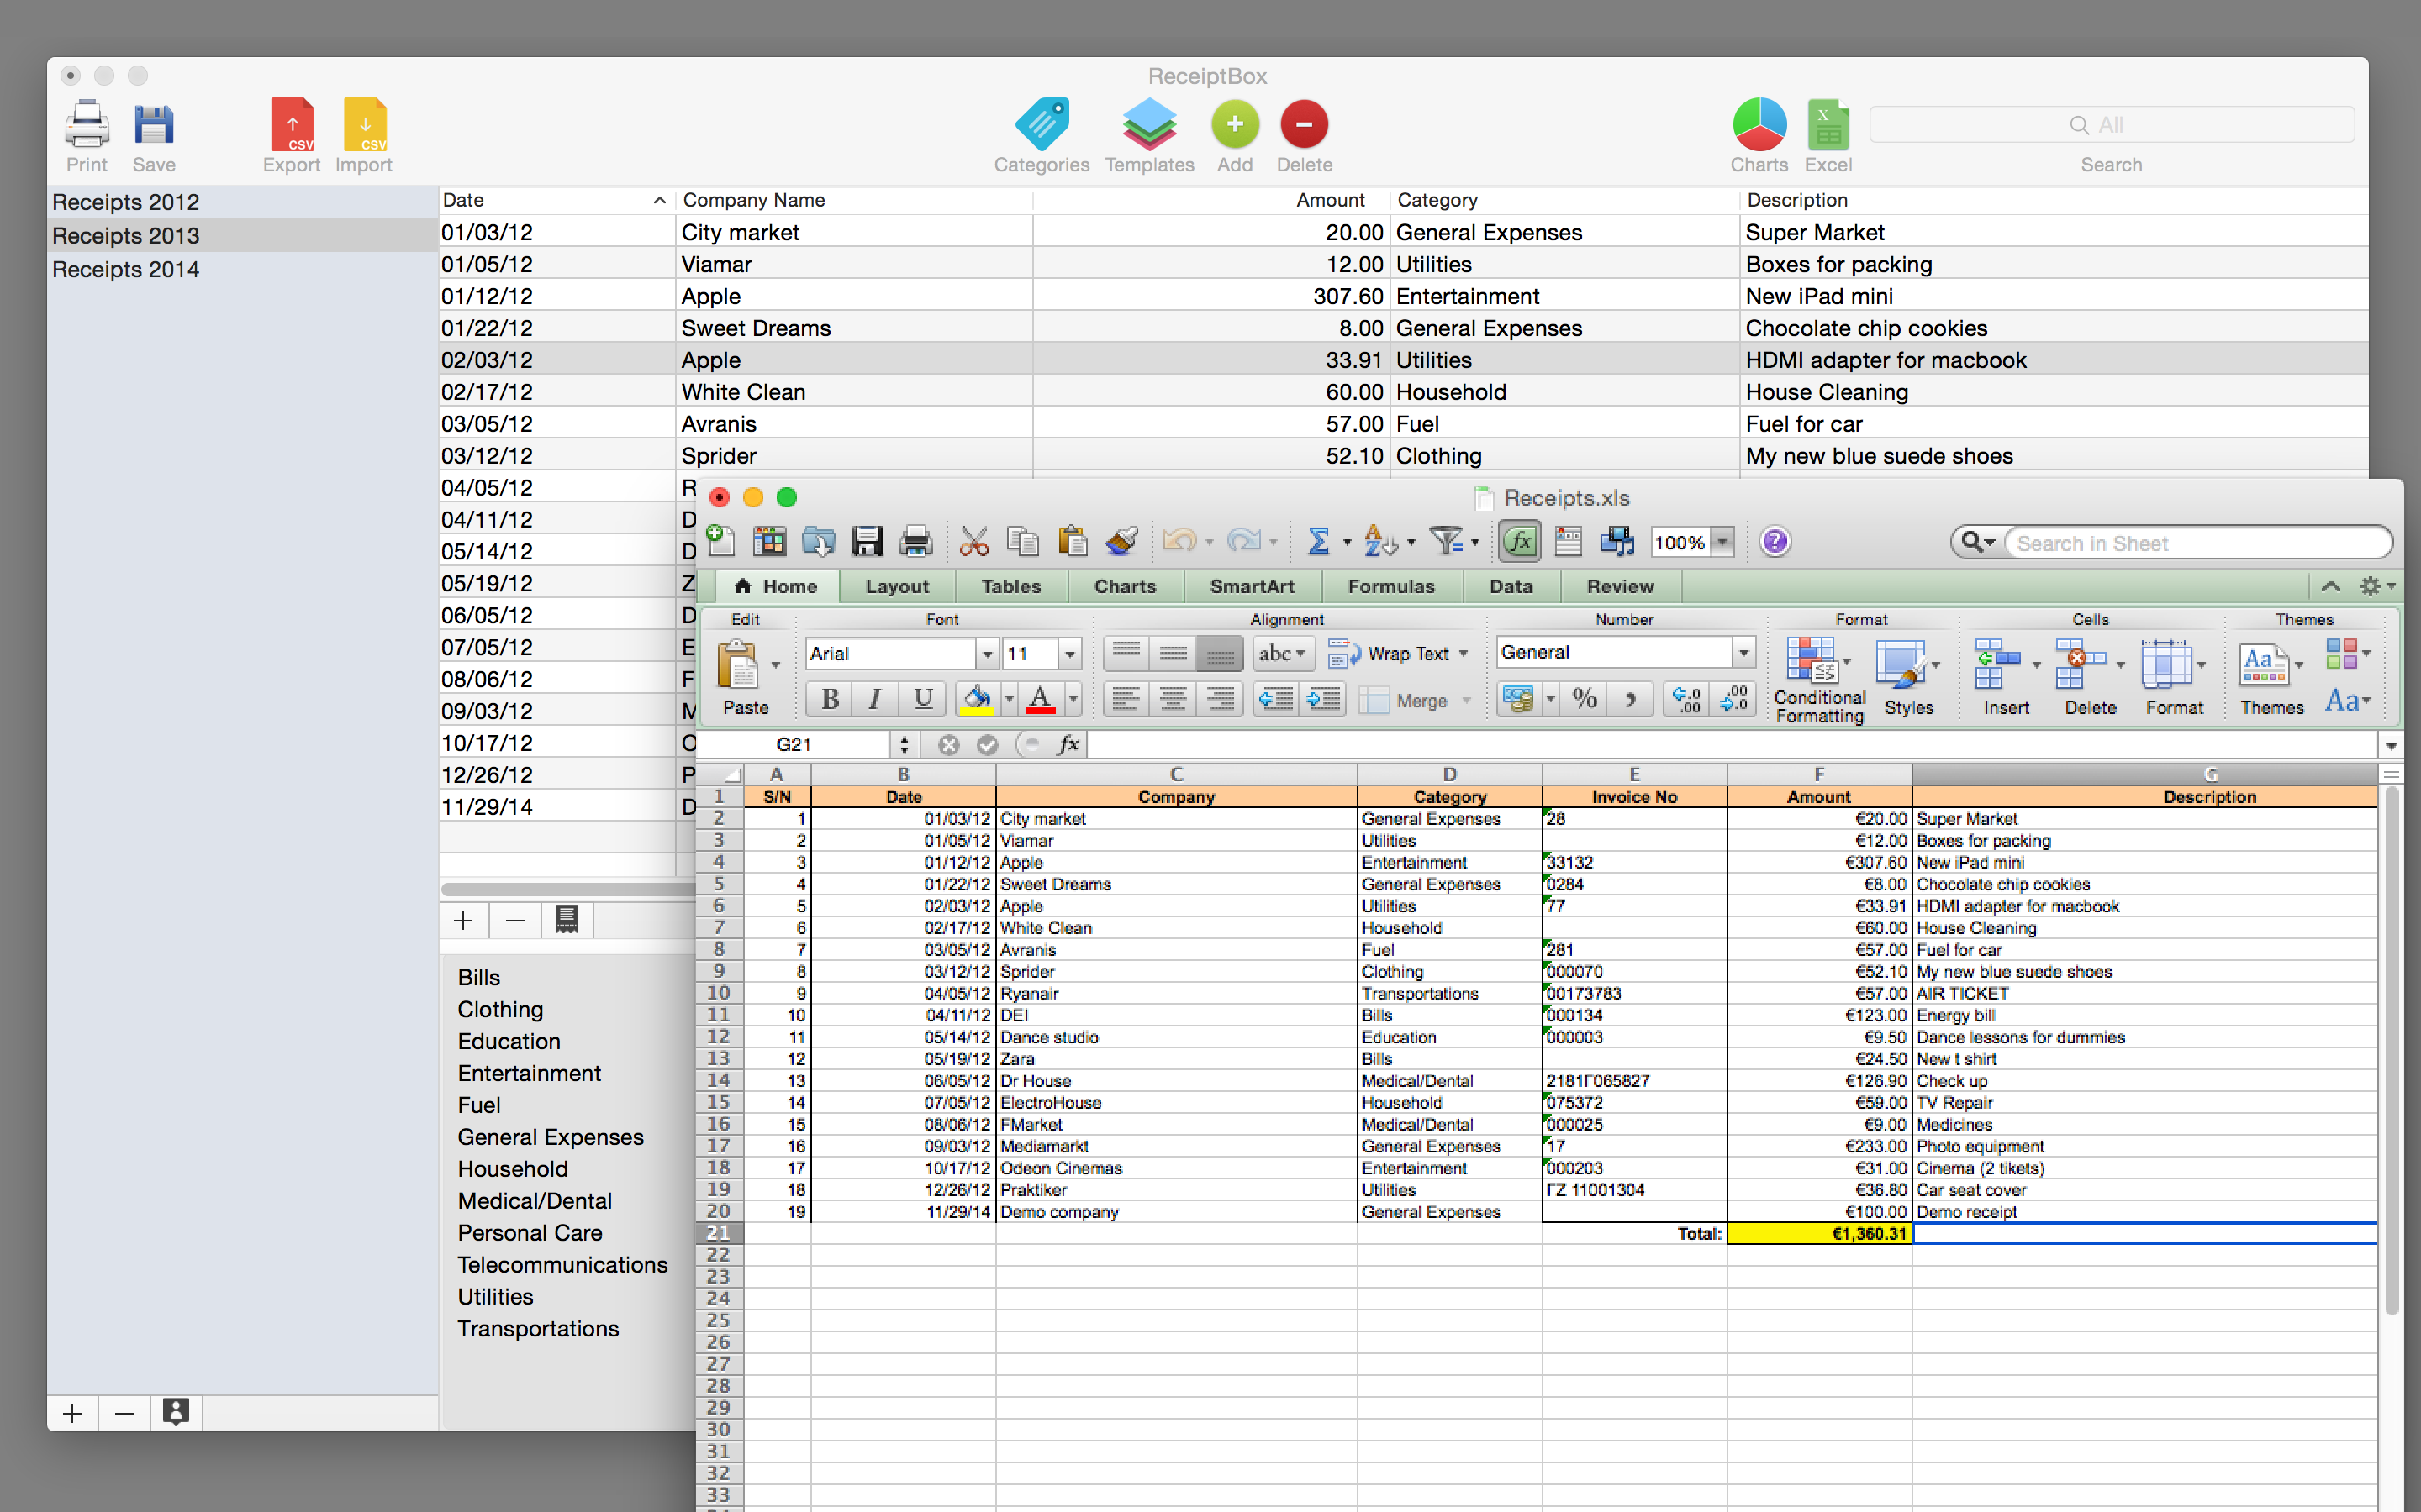Switch to the Formulas ribbon tab
The image size is (2421, 1512).
[x=1390, y=587]
